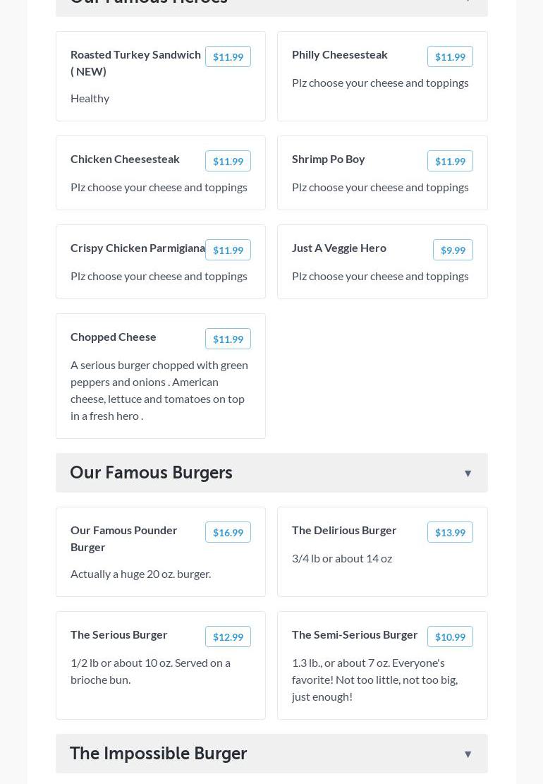The width and height of the screenshot is (543, 784).
Task: Add Philly Cheesesteak via its price button
Action: point(450,57)
